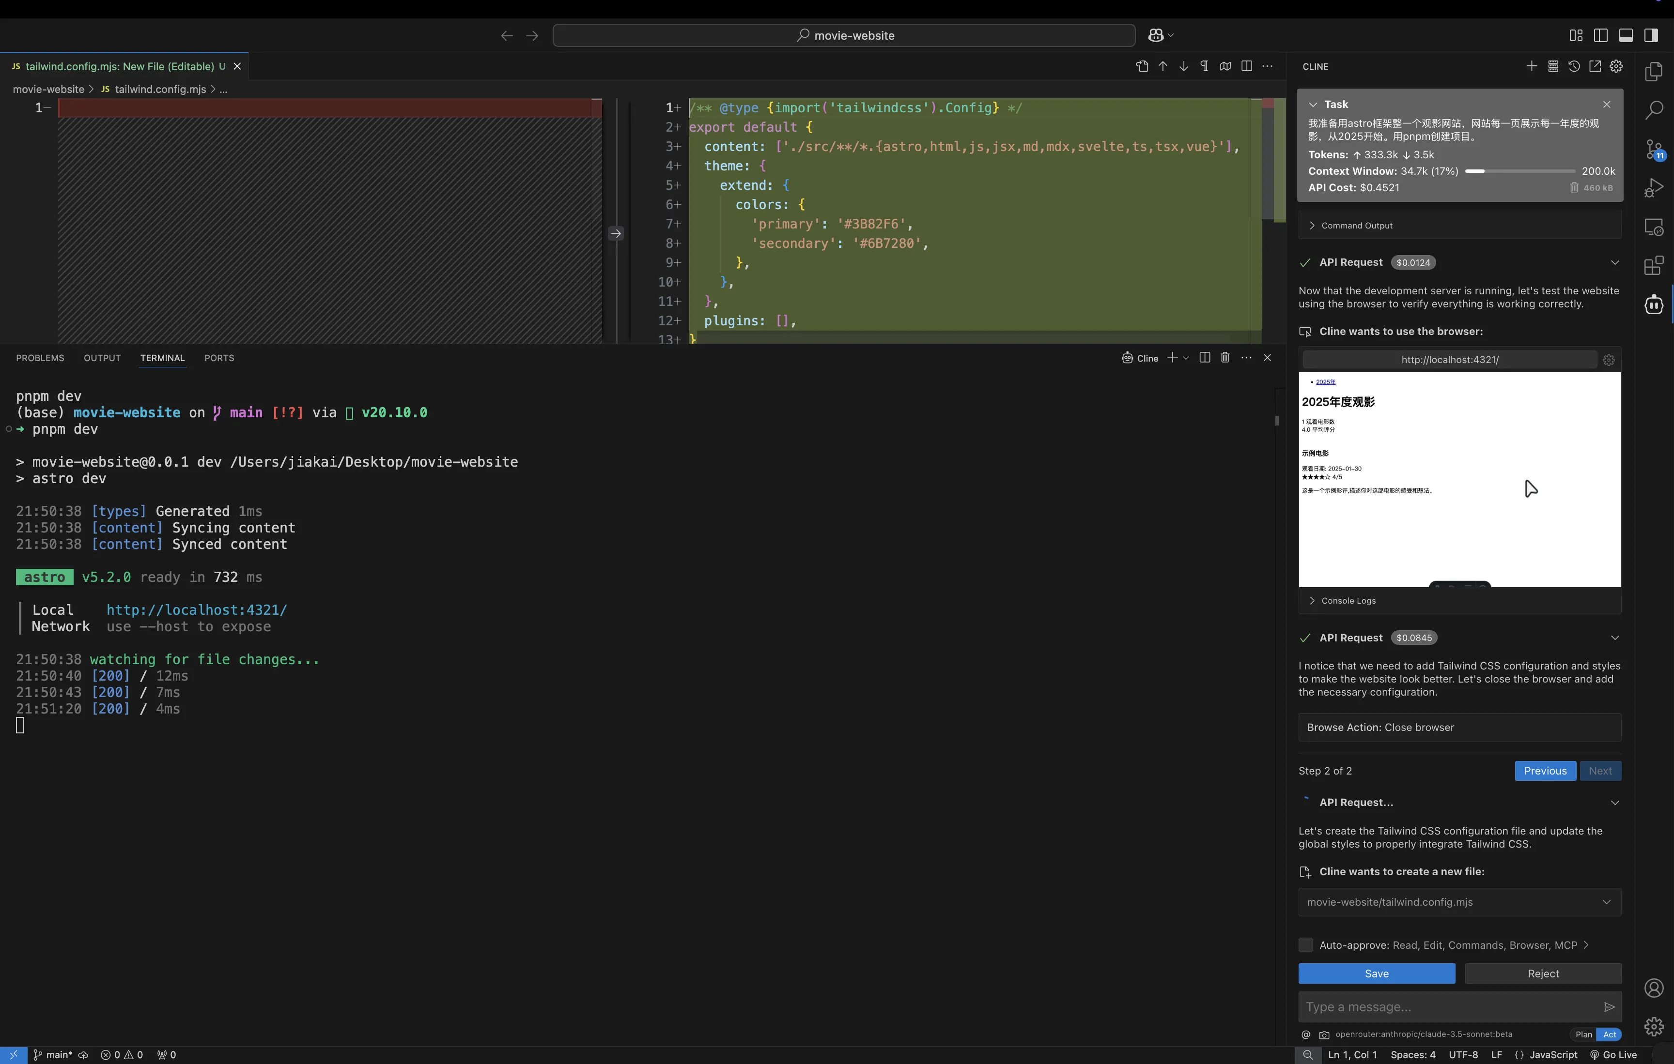Open the Accounts icon in activity bar
The width and height of the screenshot is (1674, 1064).
pos(1654,988)
